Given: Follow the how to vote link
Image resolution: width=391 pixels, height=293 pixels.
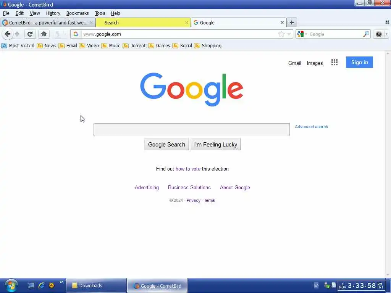Looking at the screenshot, I should click(x=188, y=169).
